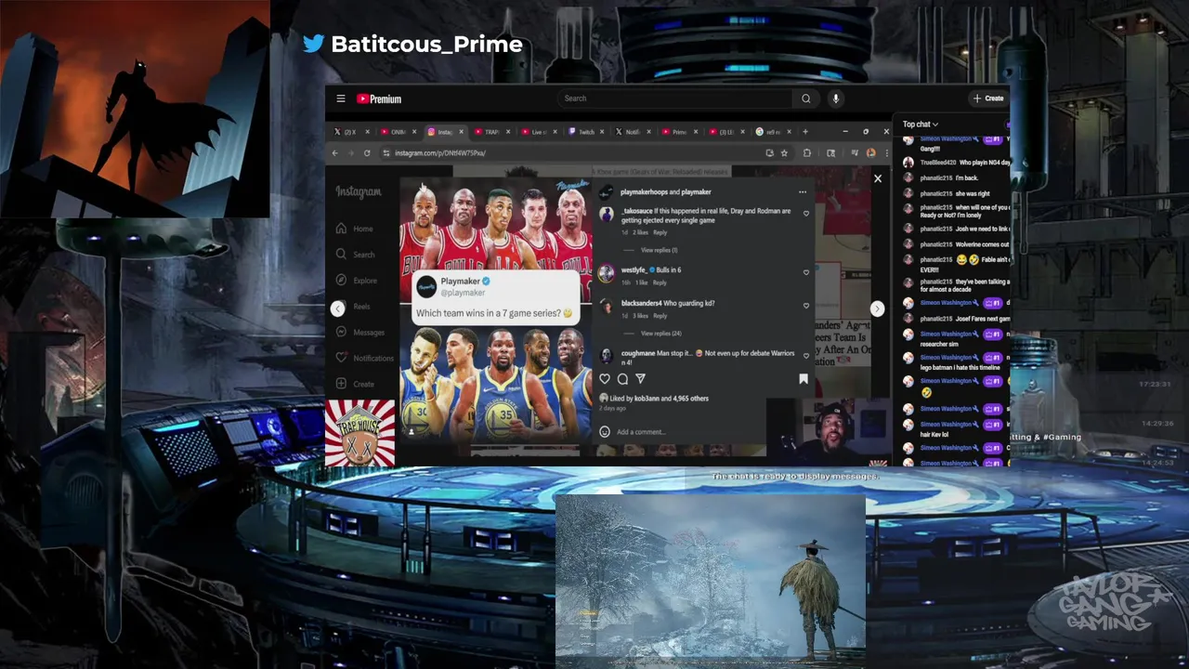Image resolution: width=1189 pixels, height=669 pixels.
Task: Open Instagram Messages
Action: coord(360,333)
